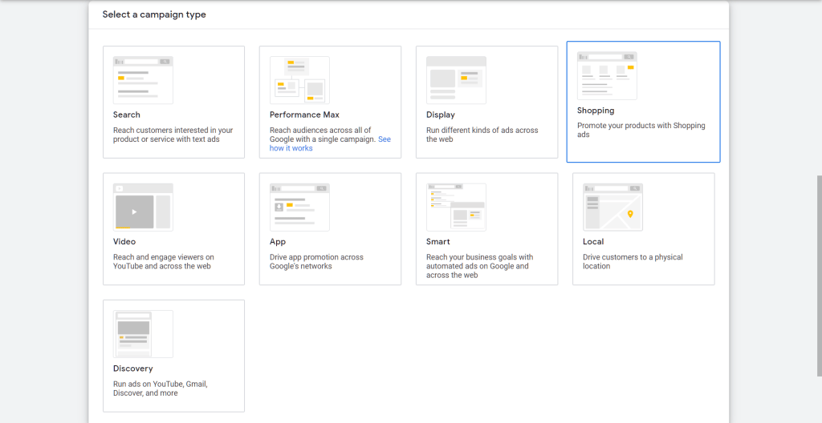Select the Display campaign layout icon
822x423 pixels.
(x=456, y=79)
